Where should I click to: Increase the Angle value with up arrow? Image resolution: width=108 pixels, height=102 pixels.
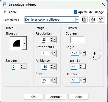pyautogui.click(x=81, y=52)
